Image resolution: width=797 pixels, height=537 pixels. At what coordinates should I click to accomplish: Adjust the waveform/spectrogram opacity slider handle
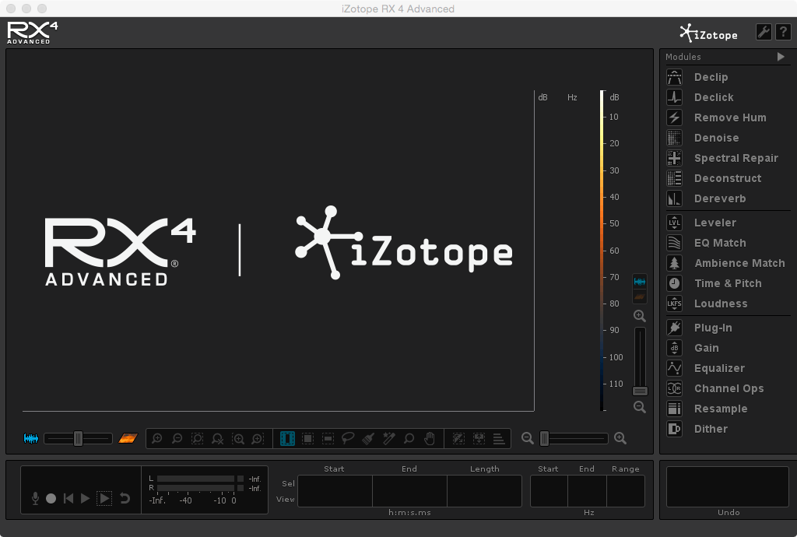point(79,438)
